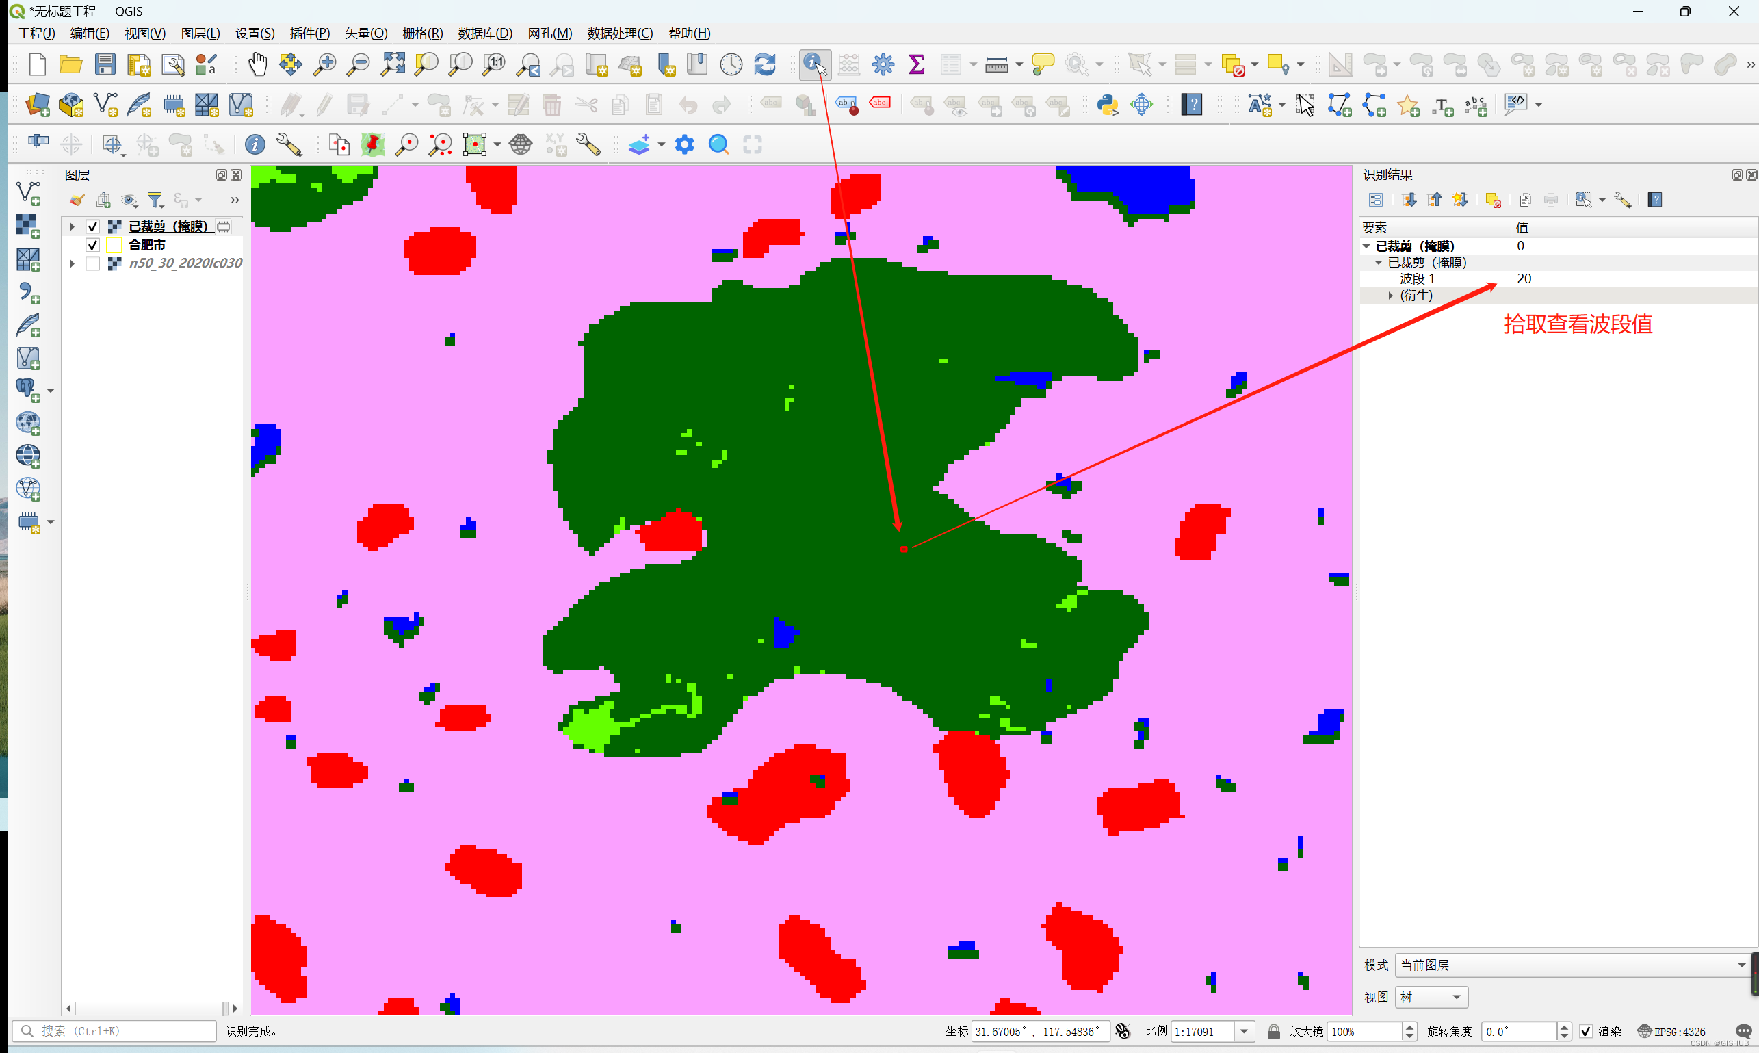This screenshot has width=1759, height=1053.
Task: Open the 工程(J) menu
Action: 36,34
